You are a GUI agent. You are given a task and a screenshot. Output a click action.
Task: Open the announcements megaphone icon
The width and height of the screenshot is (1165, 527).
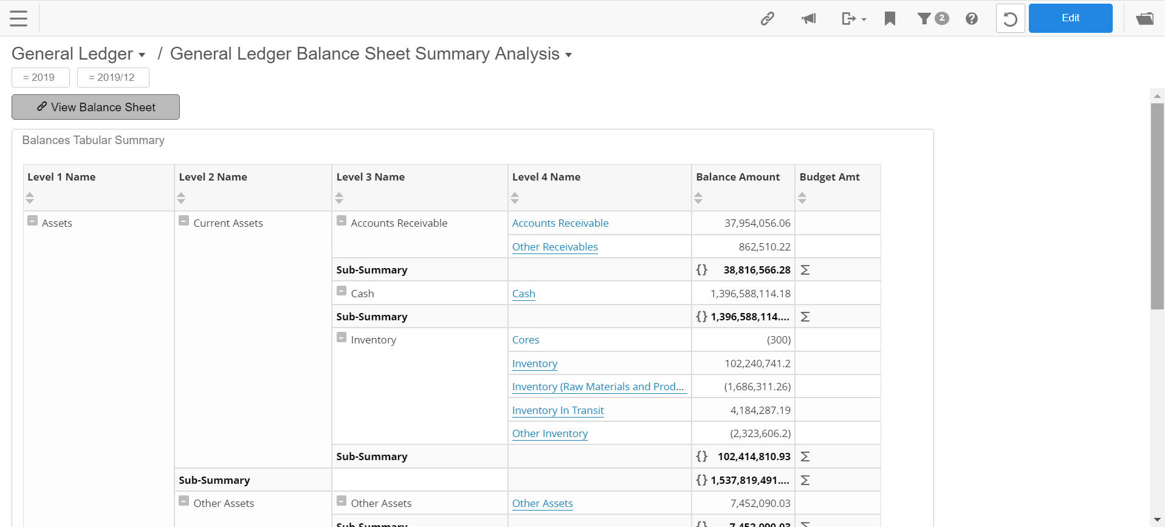pos(808,19)
